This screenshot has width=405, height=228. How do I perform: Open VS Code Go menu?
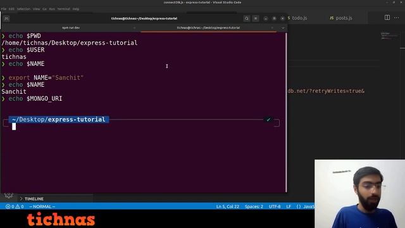[x=44, y=9]
